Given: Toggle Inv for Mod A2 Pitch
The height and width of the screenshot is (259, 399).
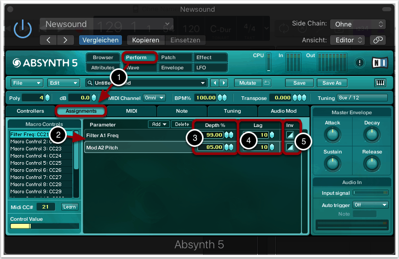Looking at the screenshot, I should pyautogui.click(x=290, y=147).
